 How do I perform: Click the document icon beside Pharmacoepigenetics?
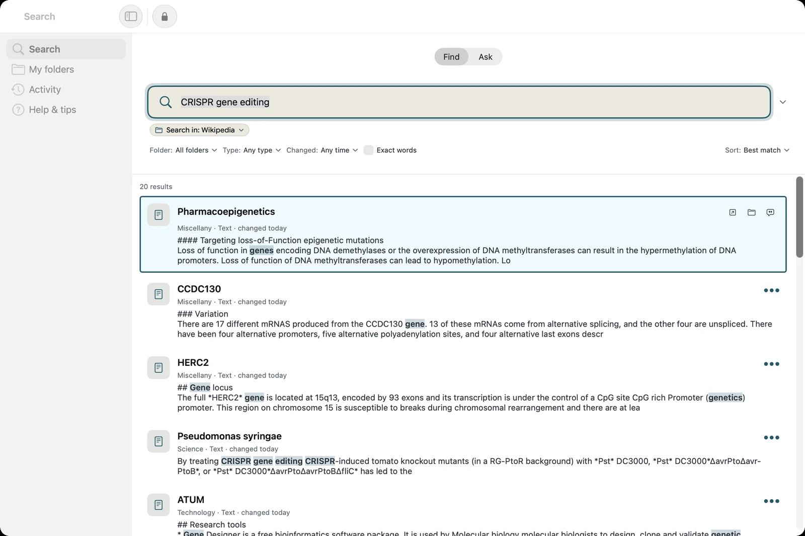pos(158,215)
